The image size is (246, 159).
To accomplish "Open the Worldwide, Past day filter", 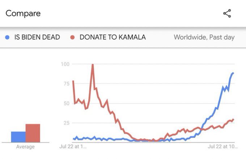I will click(x=204, y=37).
